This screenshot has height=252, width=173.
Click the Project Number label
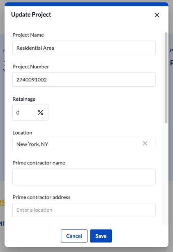[x=31, y=67]
